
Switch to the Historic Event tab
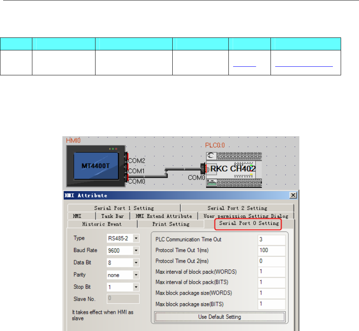click(x=102, y=224)
